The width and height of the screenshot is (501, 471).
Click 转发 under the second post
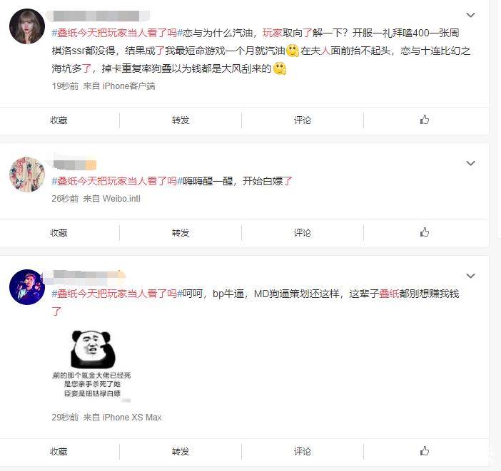click(x=181, y=232)
